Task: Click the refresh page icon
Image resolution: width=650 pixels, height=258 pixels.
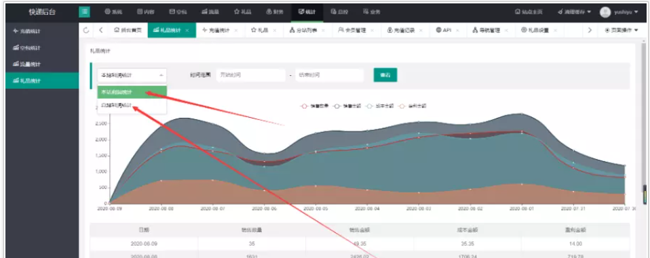Action: [x=86, y=30]
